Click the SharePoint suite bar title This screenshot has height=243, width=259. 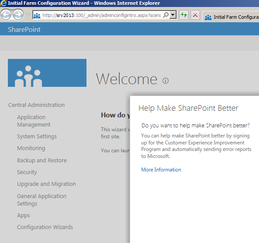click(x=24, y=30)
